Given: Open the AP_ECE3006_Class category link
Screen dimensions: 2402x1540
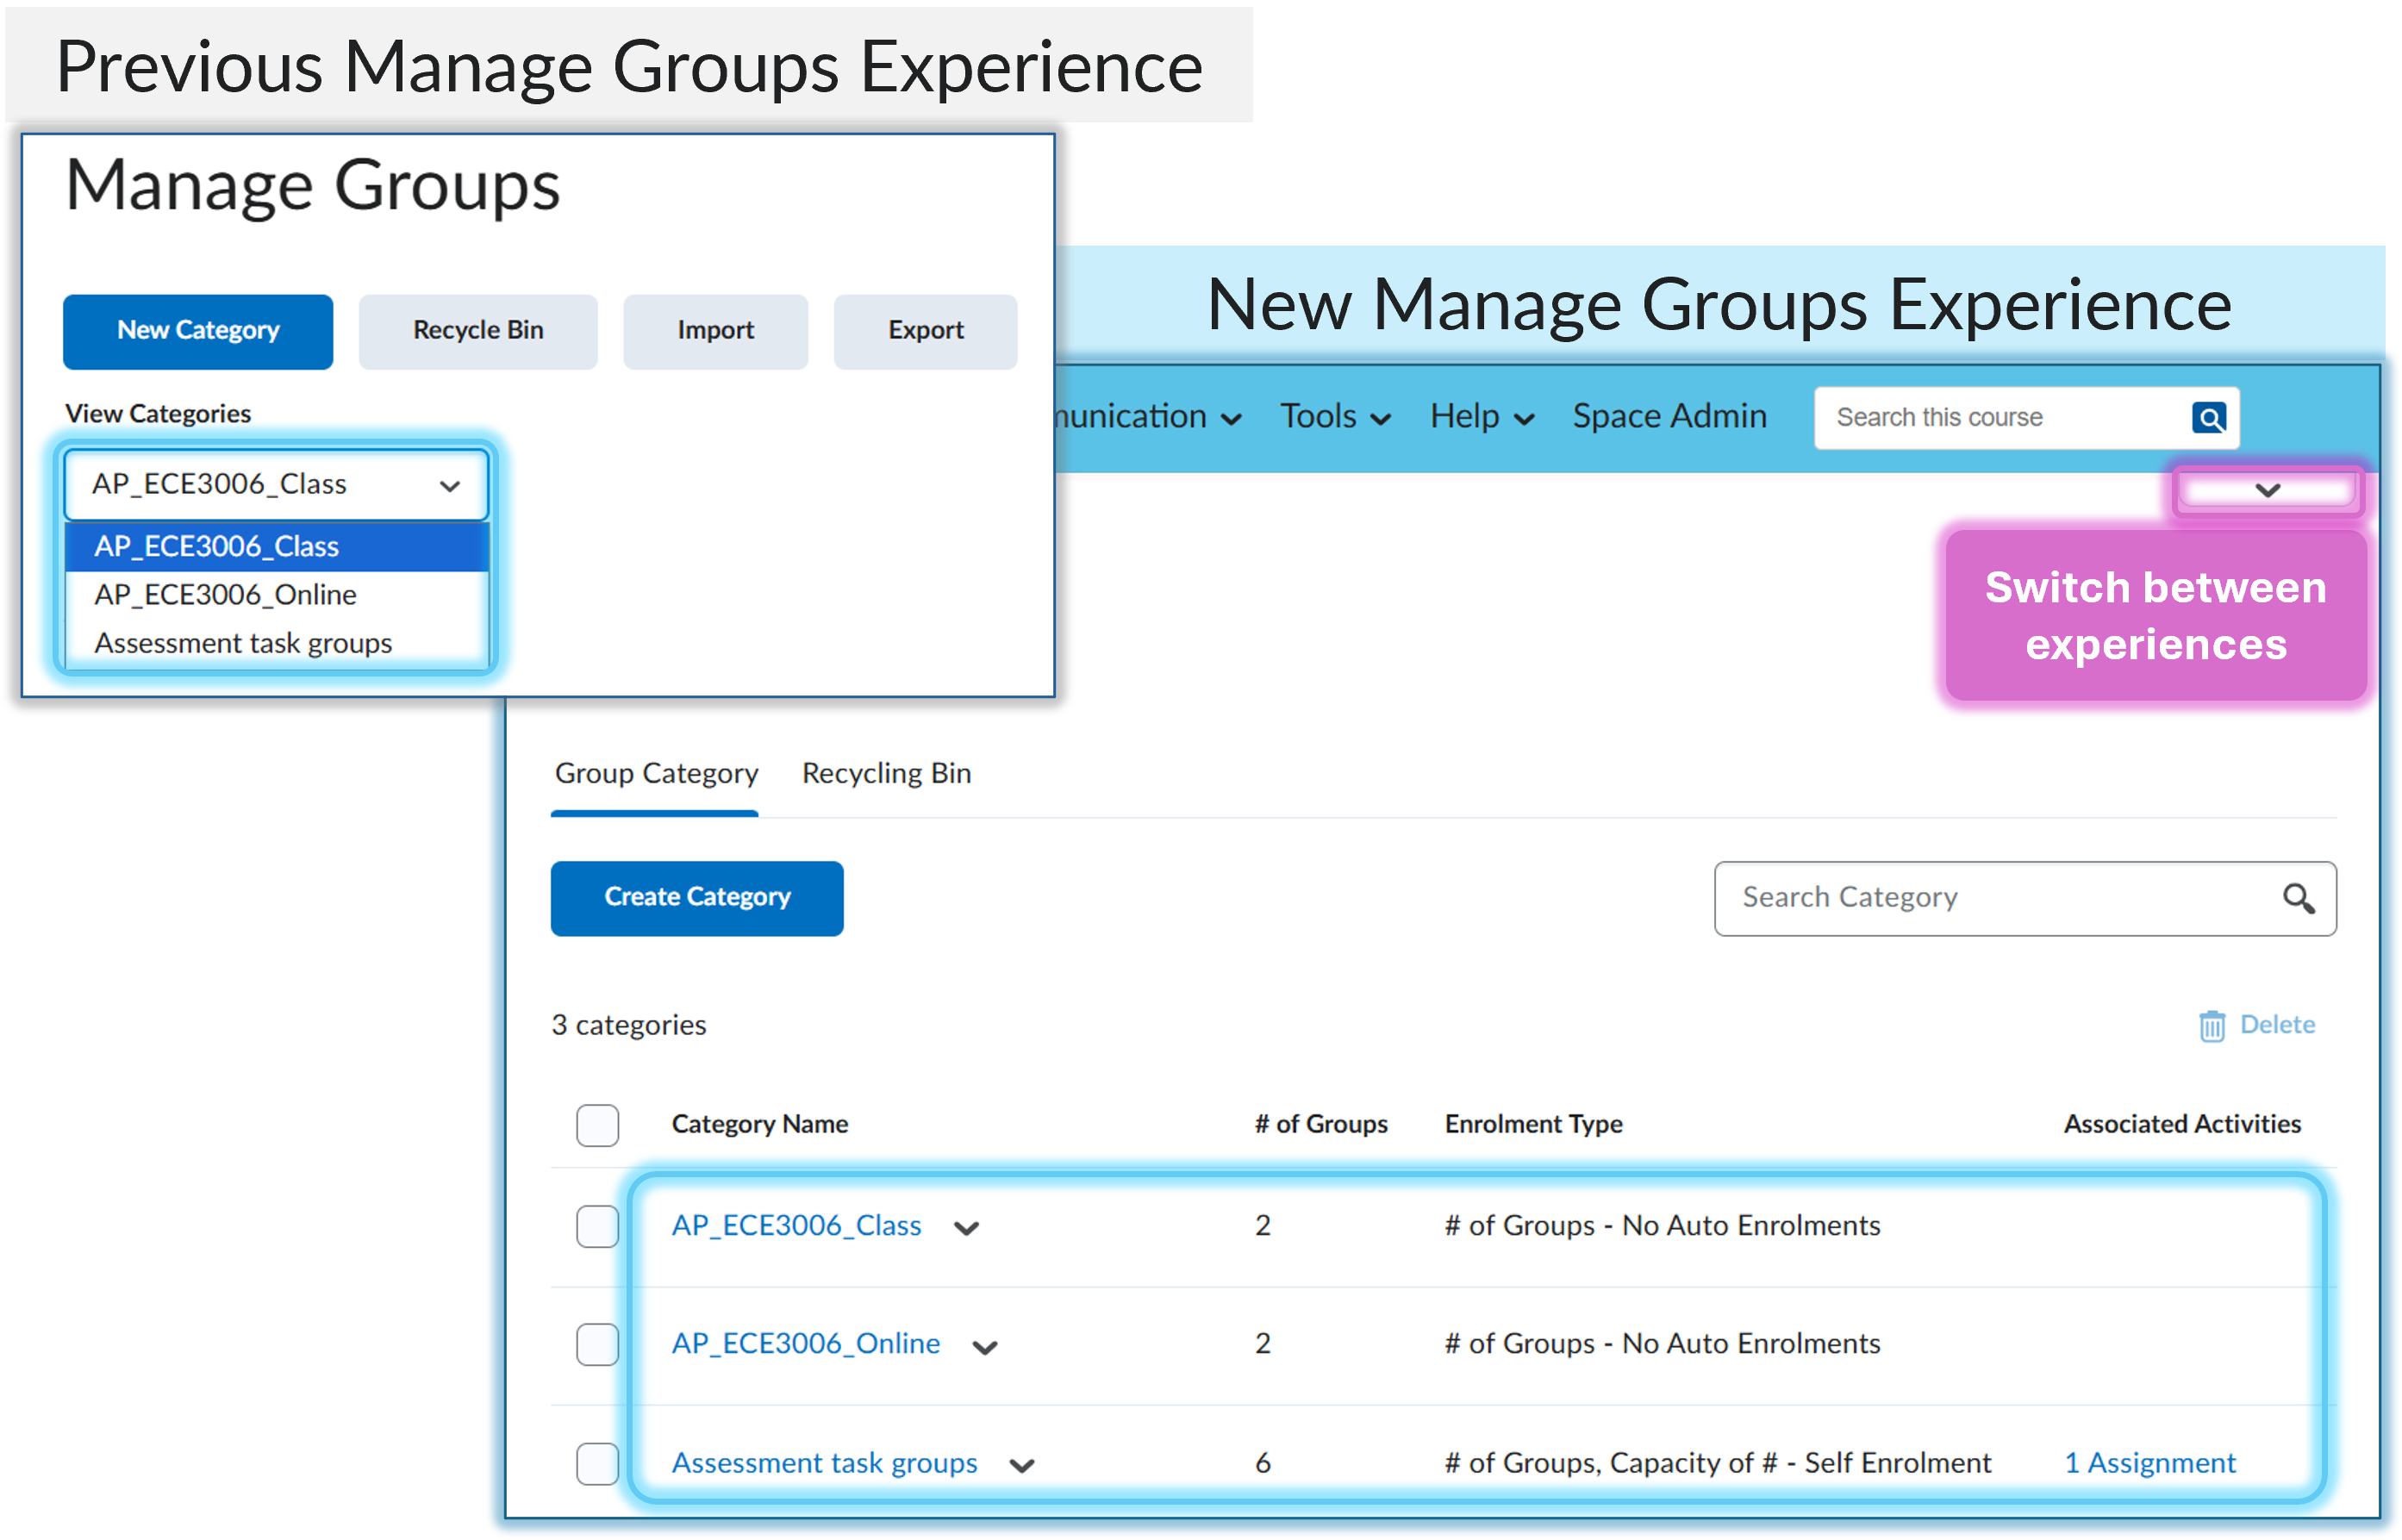Looking at the screenshot, I should click(796, 1225).
